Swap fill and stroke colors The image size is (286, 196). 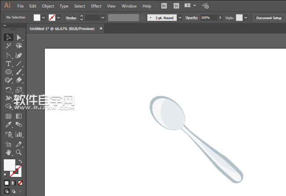(x=20, y=161)
